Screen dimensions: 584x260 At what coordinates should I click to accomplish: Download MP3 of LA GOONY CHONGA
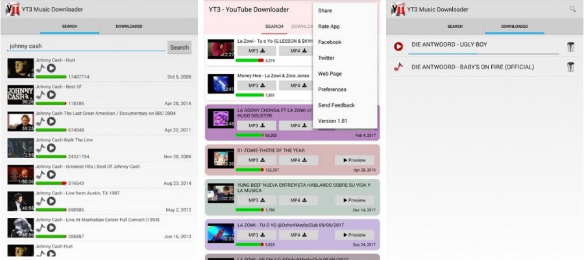pos(256,126)
